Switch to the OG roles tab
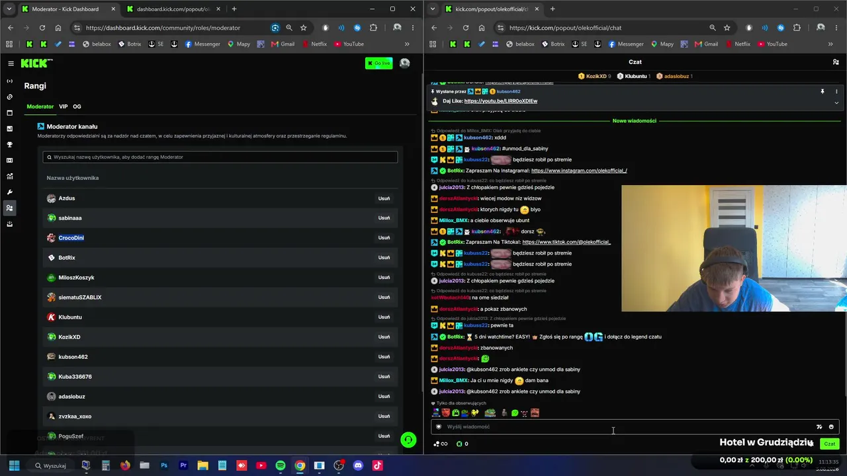The height and width of the screenshot is (476, 847). [77, 106]
